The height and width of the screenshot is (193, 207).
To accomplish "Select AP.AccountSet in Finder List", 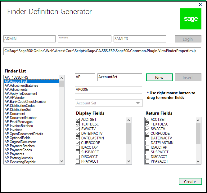I will click(31, 81).
